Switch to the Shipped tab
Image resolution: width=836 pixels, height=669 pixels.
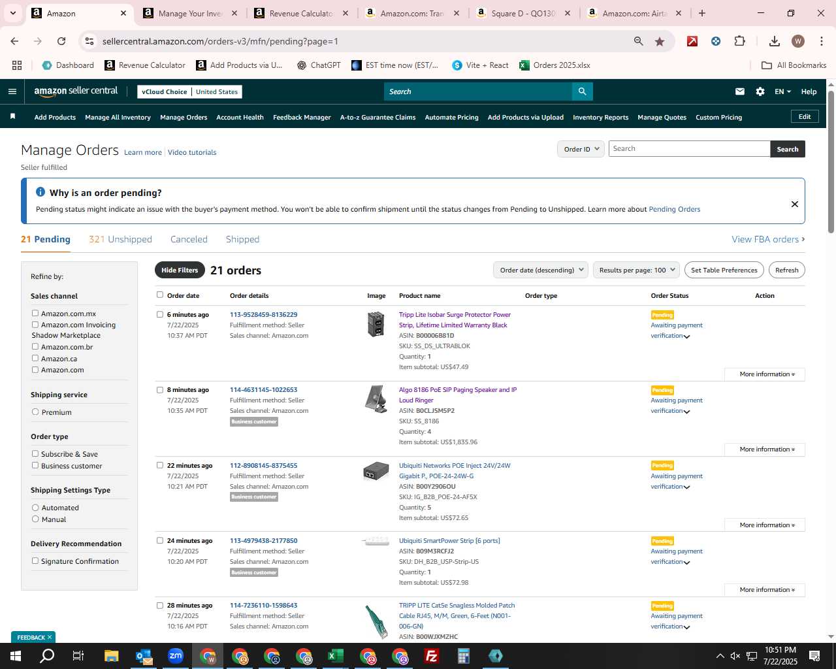(242, 239)
